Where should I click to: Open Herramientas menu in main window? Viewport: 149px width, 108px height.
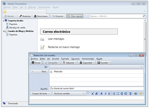(44, 7)
